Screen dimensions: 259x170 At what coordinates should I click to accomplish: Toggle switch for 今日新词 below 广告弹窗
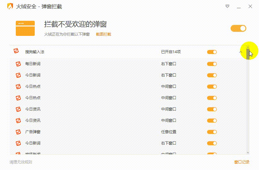click(212, 143)
